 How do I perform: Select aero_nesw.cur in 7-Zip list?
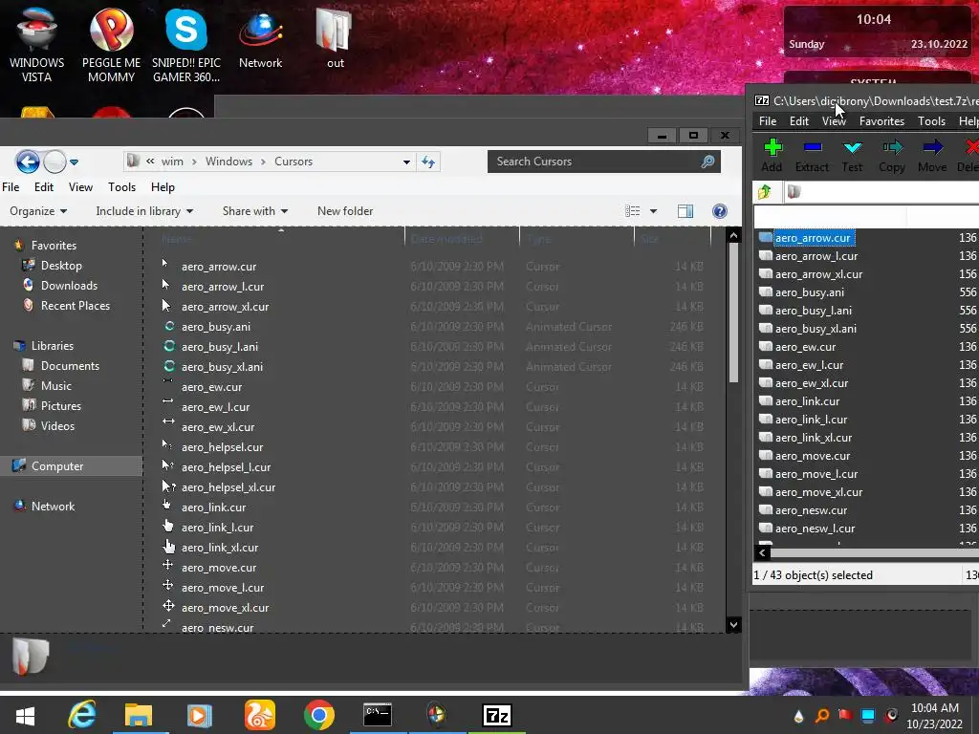pyautogui.click(x=811, y=510)
